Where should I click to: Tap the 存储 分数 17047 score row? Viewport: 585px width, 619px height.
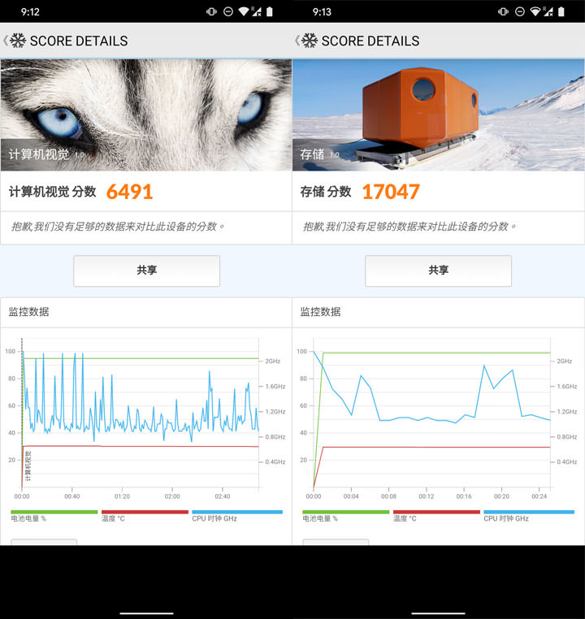(439, 192)
